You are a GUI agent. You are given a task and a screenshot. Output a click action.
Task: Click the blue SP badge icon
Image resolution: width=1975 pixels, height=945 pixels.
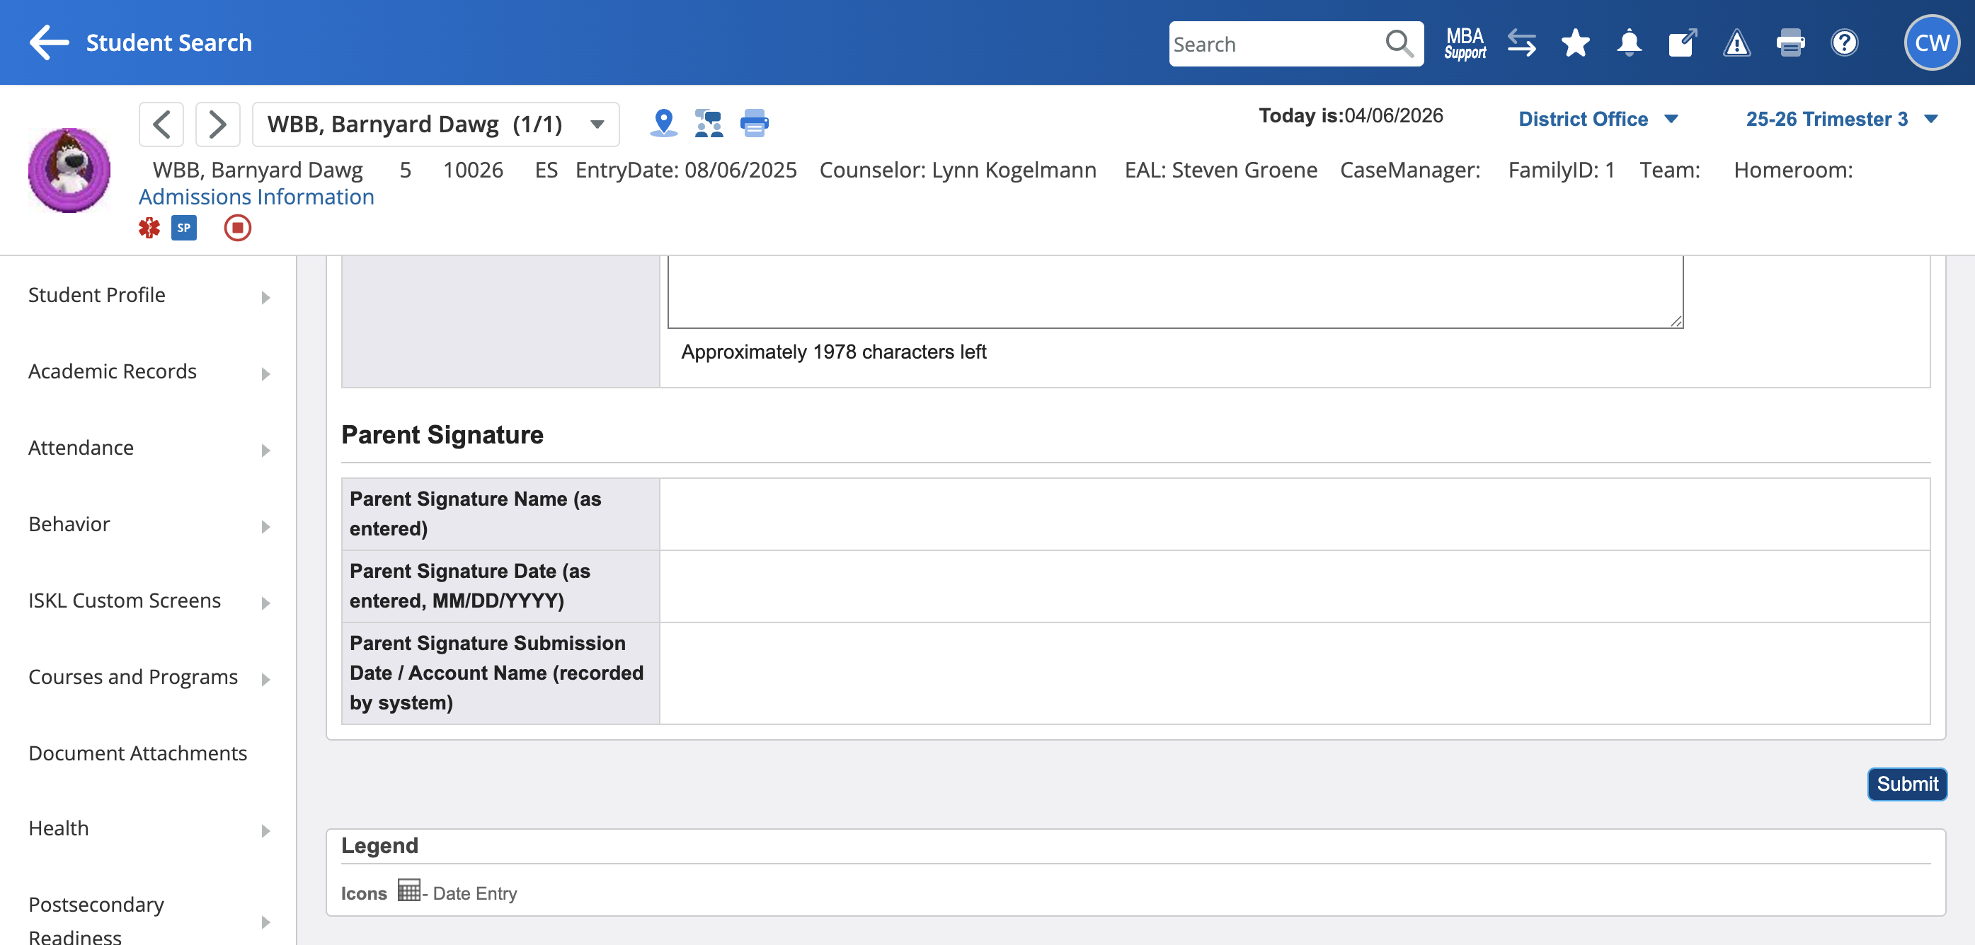click(x=184, y=228)
